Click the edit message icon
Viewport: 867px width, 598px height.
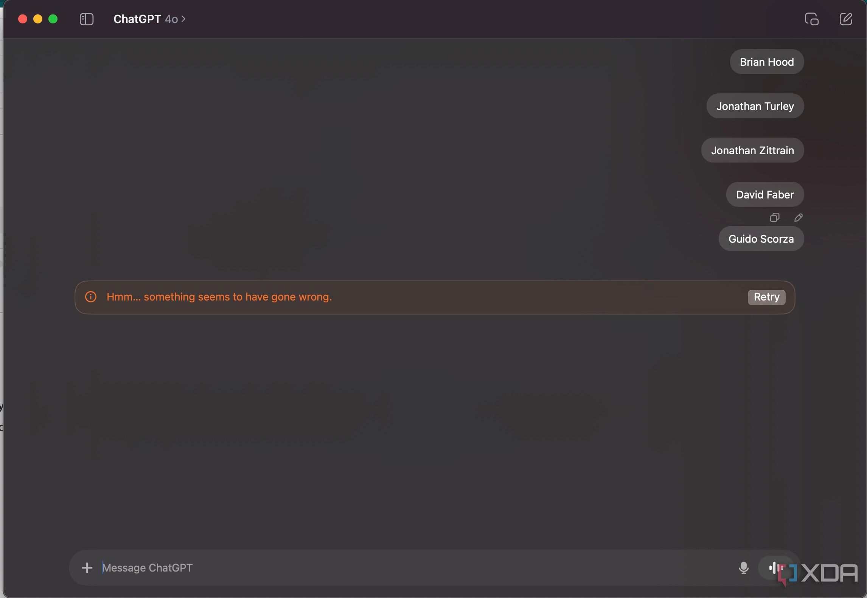pos(797,217)
